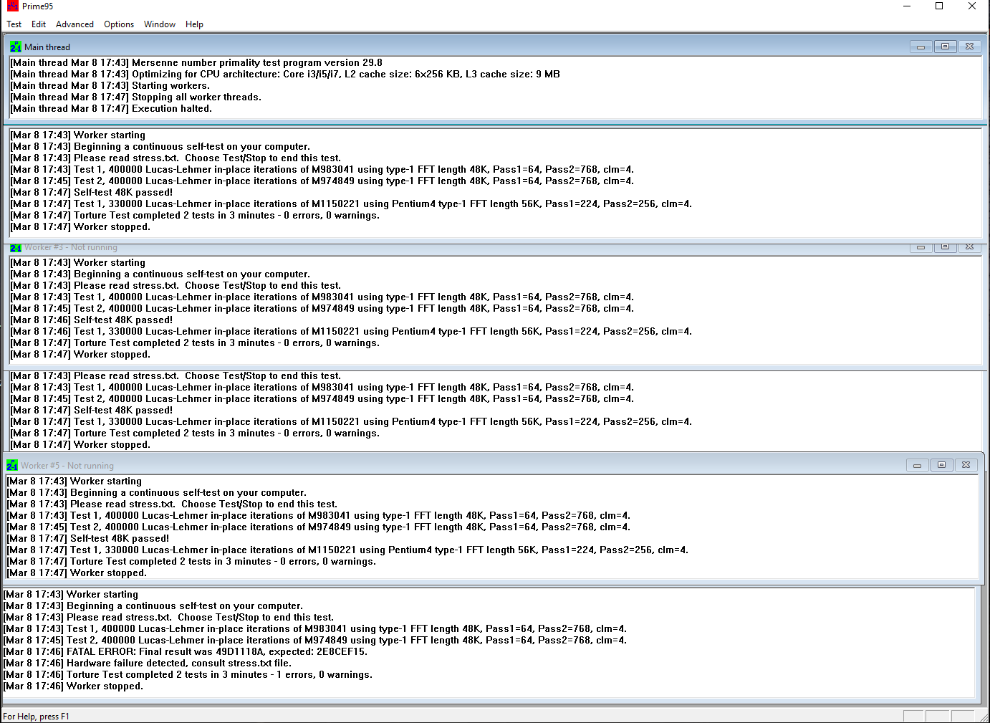Screen dimensions: 990x723
Task: Close the Main thread child window
Action: [969, 47]
